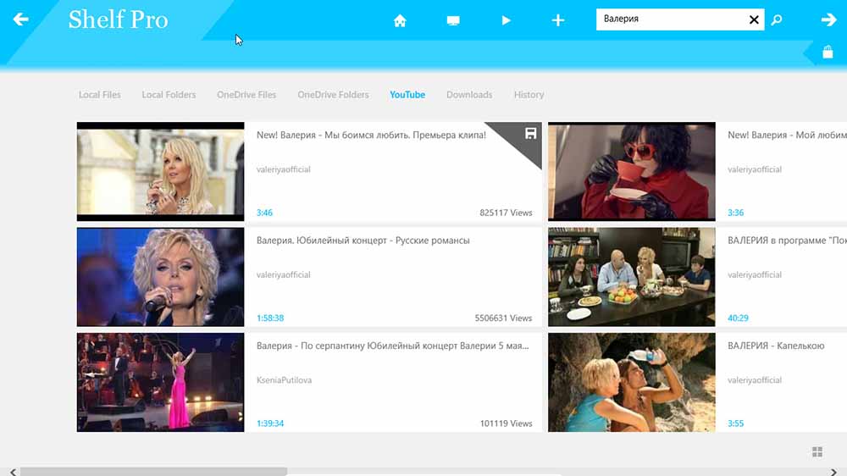Open thumbnail of Русские романсы concert

tap(160, 277)
